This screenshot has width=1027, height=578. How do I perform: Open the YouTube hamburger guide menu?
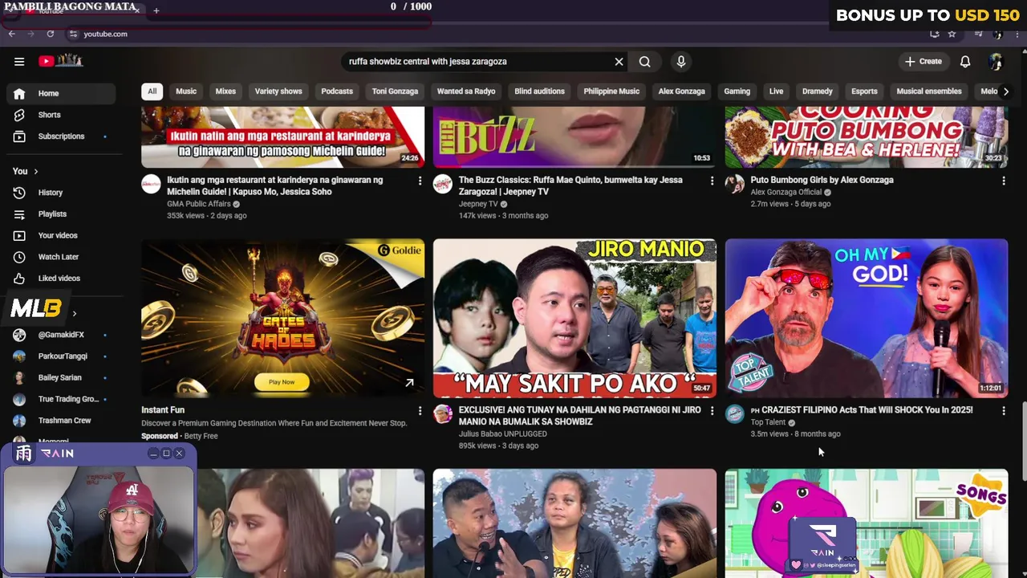(x=19, y=61)
